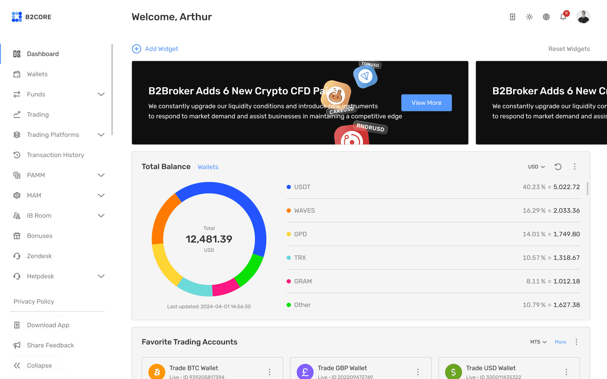Go to Wallets in sidebar

(x=37, y=74)
